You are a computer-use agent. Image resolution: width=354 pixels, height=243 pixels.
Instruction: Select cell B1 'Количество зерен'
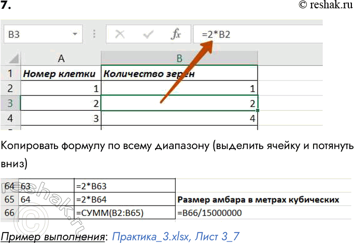tap(179, 74)
